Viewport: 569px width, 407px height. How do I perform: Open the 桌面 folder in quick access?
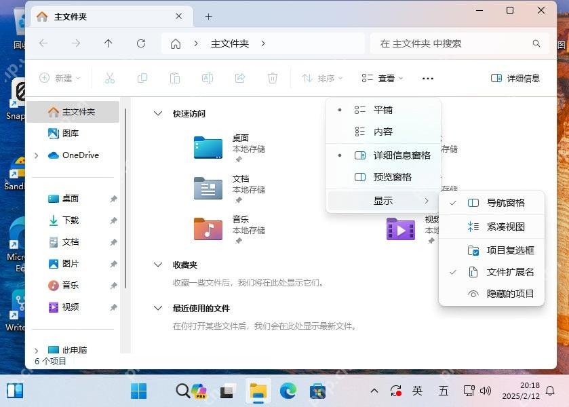[x=208, y=147]
